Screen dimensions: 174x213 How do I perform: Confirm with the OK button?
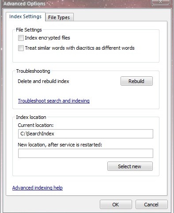pyautogui.click(x=116, y=205)
